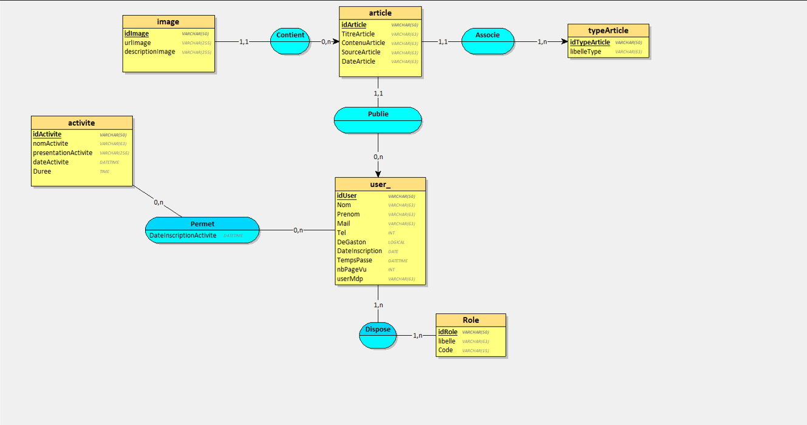Click the user_ entity header
Viewport: 807px width, 425px height.
point(380,184)
